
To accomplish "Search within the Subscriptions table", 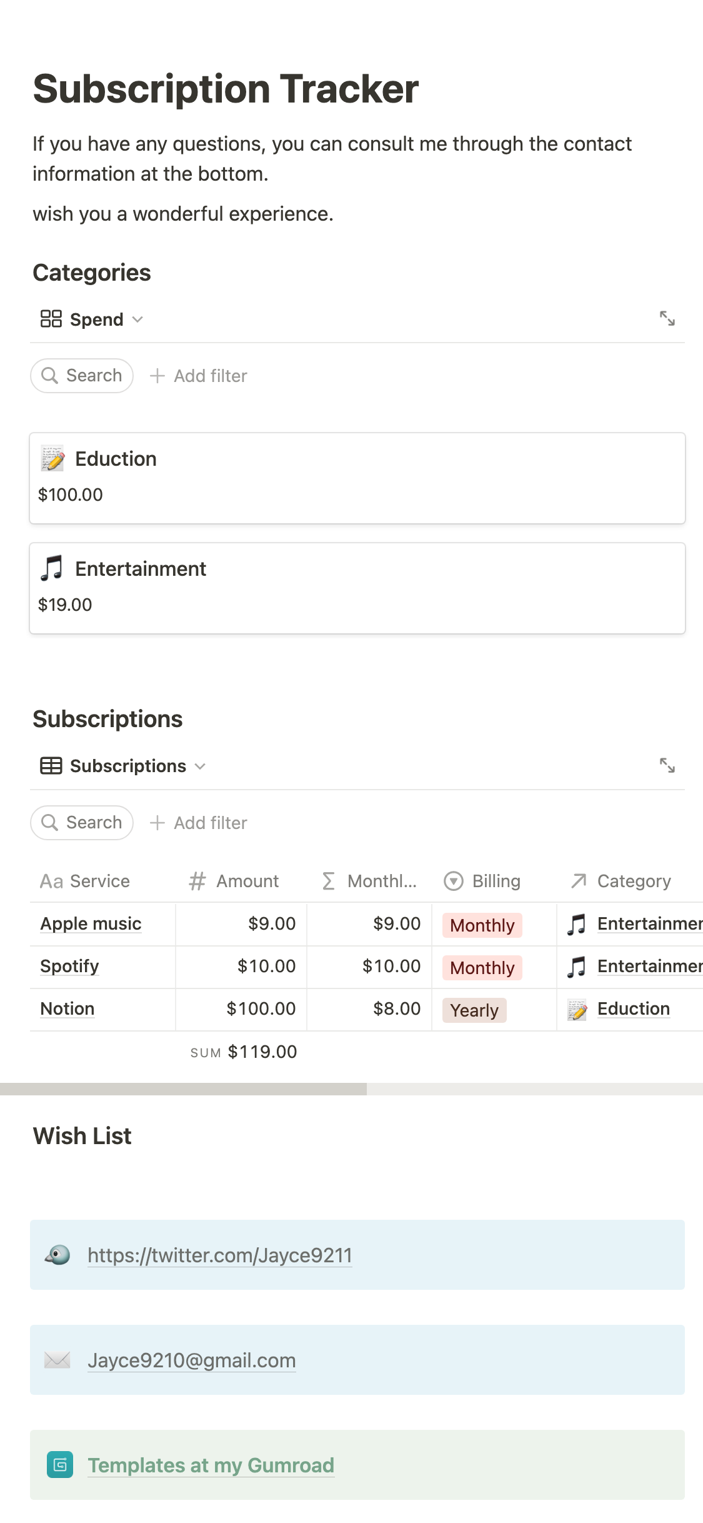I will pos(82,822).
